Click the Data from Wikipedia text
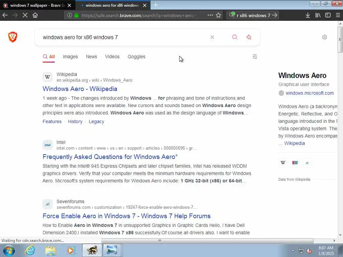 pos(294,179)
